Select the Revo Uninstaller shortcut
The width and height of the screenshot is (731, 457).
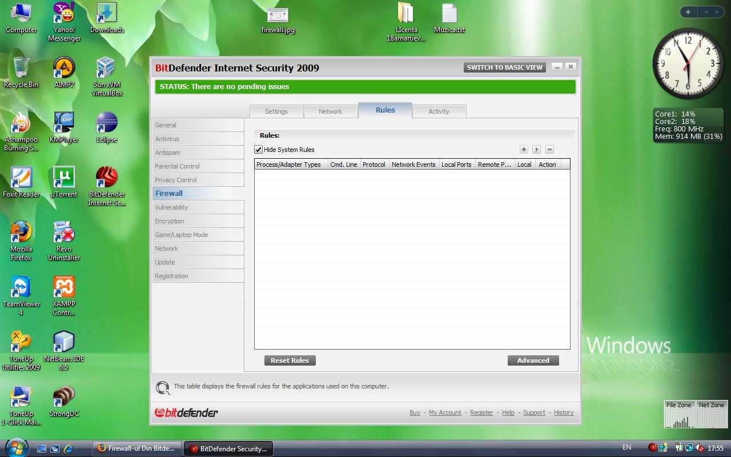[x=64, y=242]
